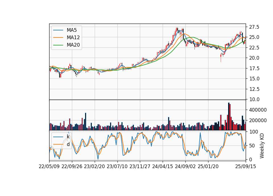This screenshot has width=273, height=196.
Task: Click the 24/09/02 date tick label
Action: tap(185, 167)
